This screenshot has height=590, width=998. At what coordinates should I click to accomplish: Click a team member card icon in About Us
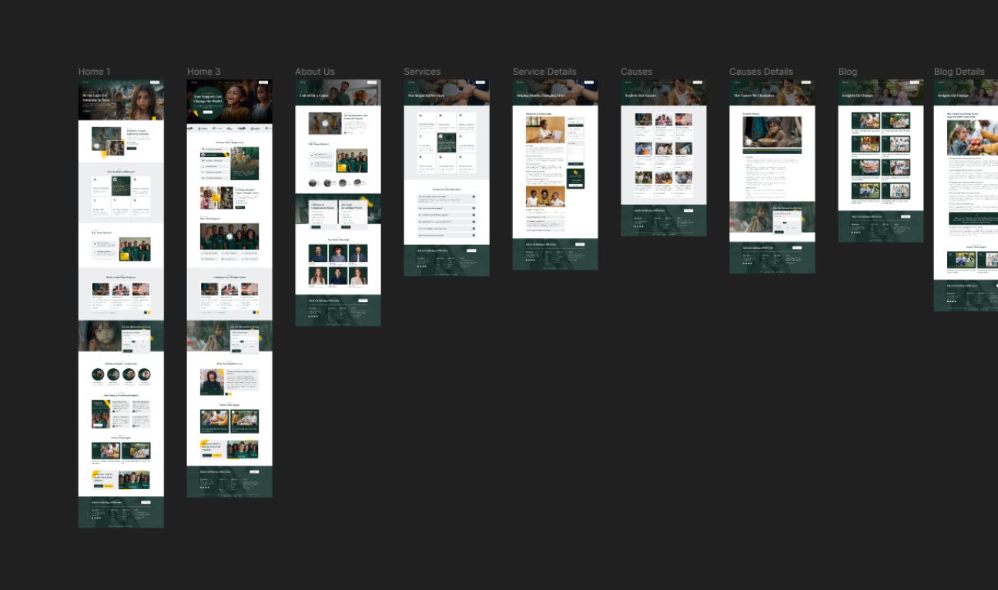click(318, 253)
